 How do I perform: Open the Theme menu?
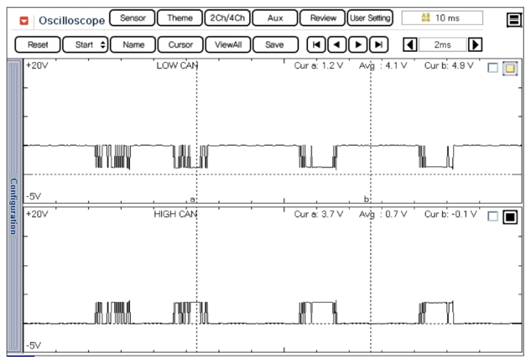179,18
